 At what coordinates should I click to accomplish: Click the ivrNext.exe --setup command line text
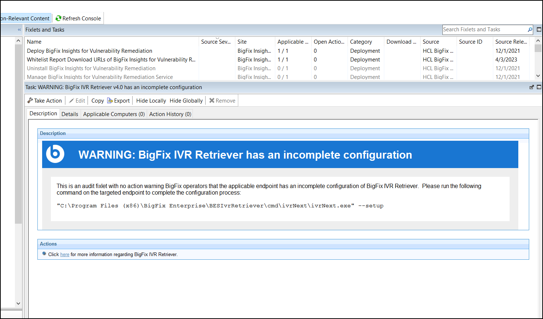pos(220,206)
